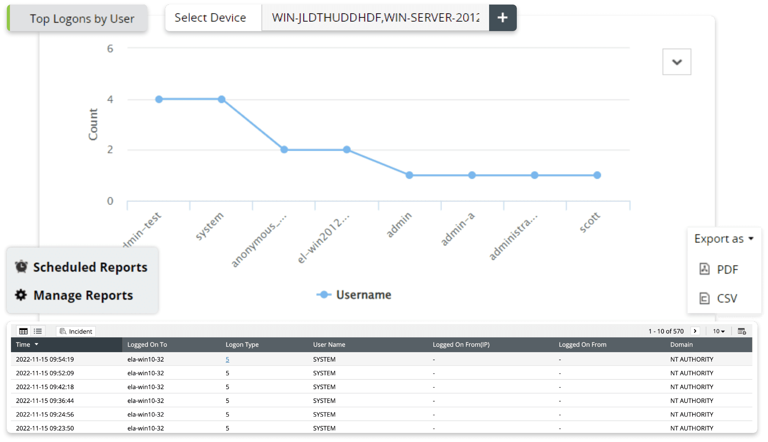Image resolution: width=768 pixels, height=442 pixels.
Task: Click the selected device names field
Action: pos(375,18)
